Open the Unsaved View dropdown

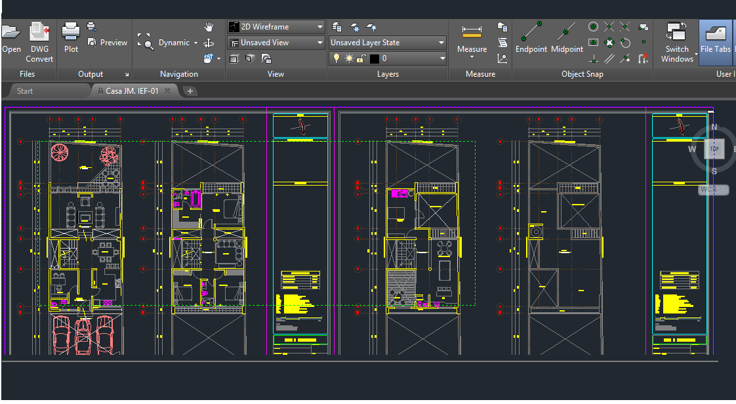[319, 42]
